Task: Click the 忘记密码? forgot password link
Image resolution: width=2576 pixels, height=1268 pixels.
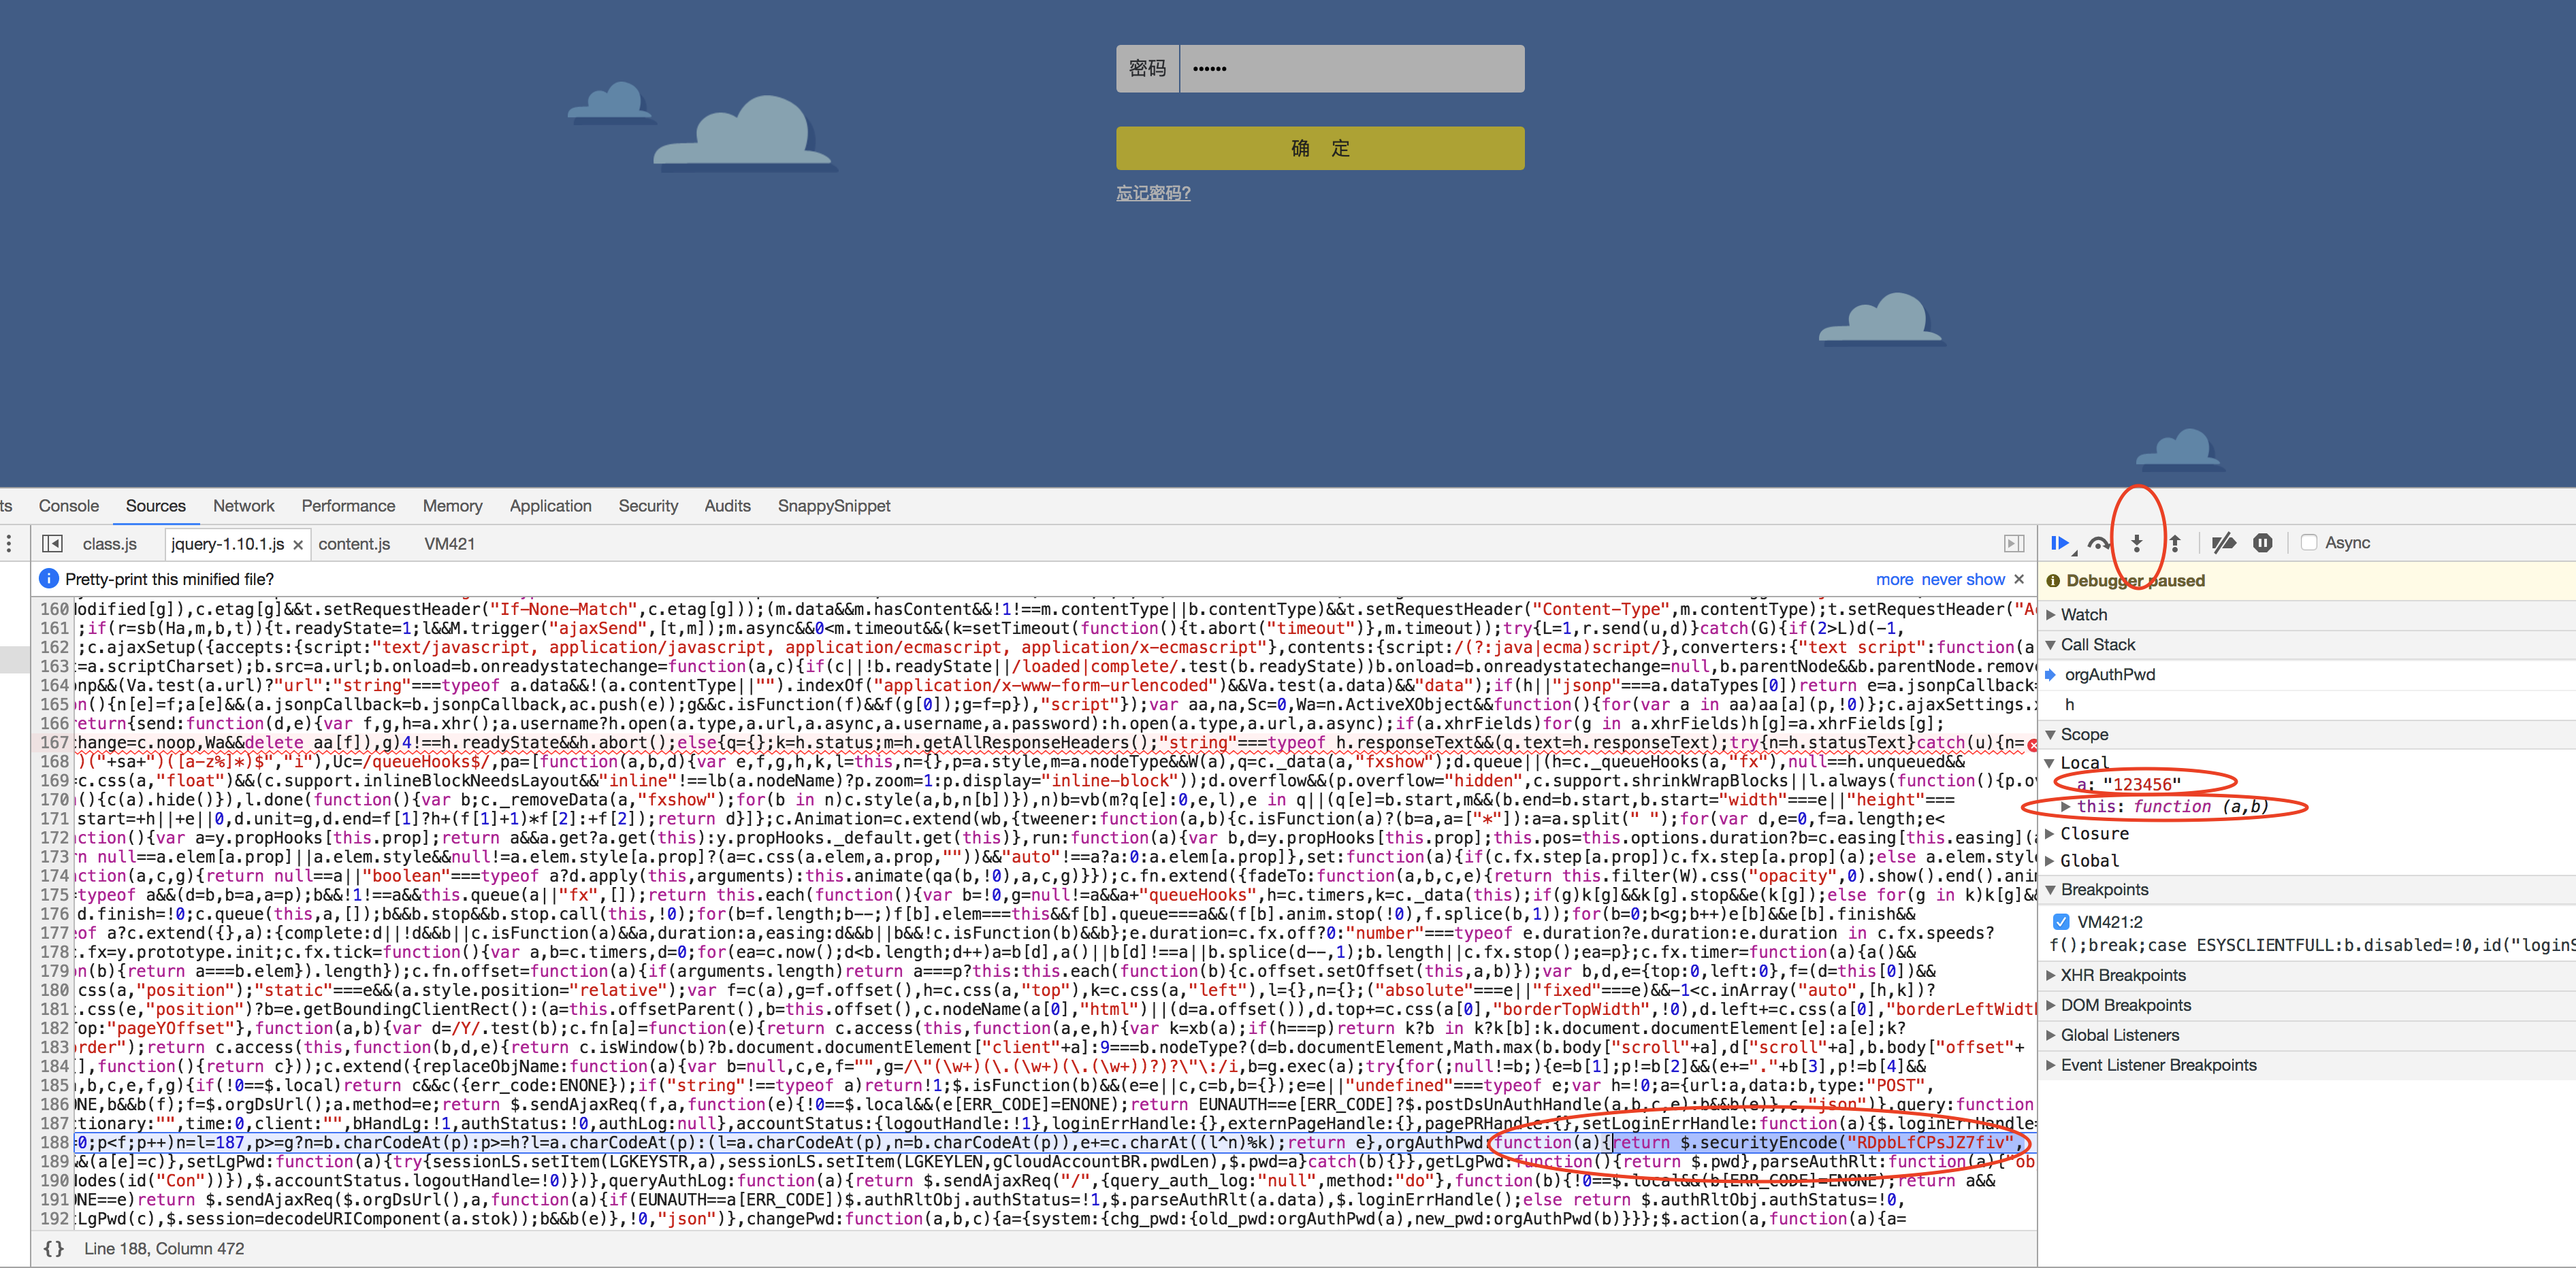Action: [x=1153, y=193]
